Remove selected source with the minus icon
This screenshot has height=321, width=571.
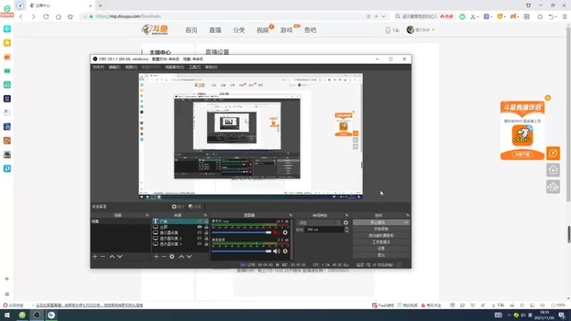(164, 257)
